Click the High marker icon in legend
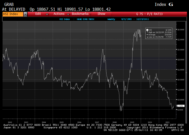Viewport: 189px width, 135px height. (147, 32)
